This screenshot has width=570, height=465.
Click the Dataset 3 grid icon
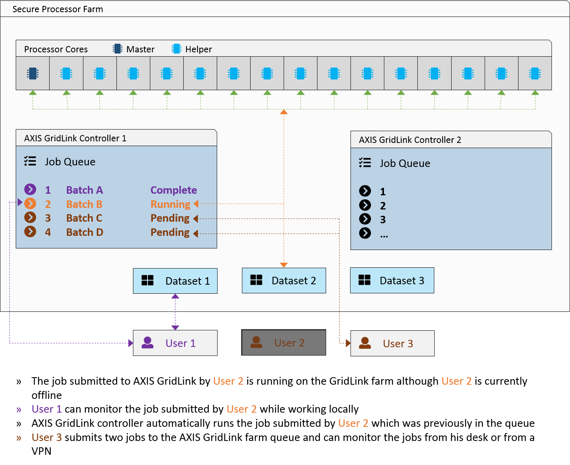(x=365, y=280)
